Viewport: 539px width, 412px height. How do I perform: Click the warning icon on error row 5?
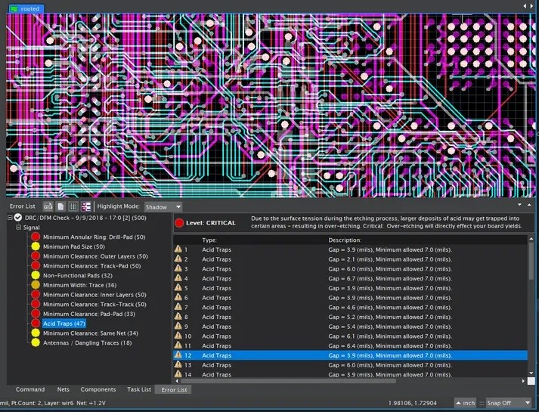click(178, 287)
